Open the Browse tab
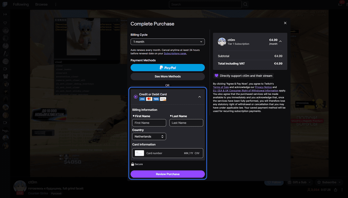This screenshot has width=348, height=198. point(41,4)
